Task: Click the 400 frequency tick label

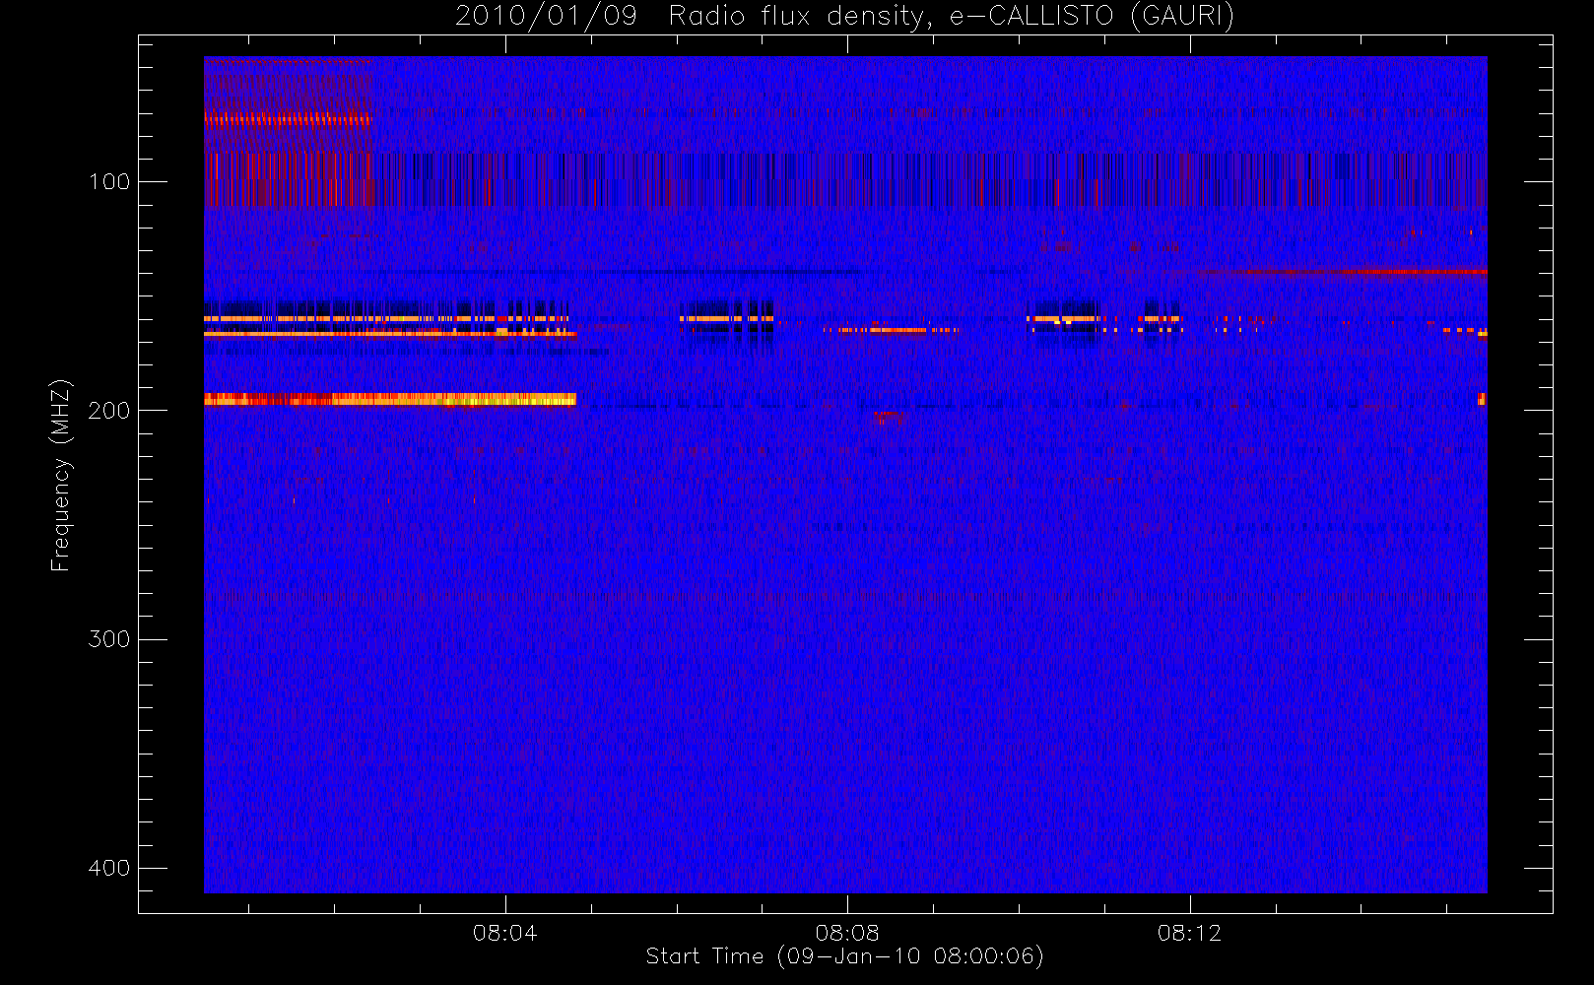Action: tap(109, 868)
